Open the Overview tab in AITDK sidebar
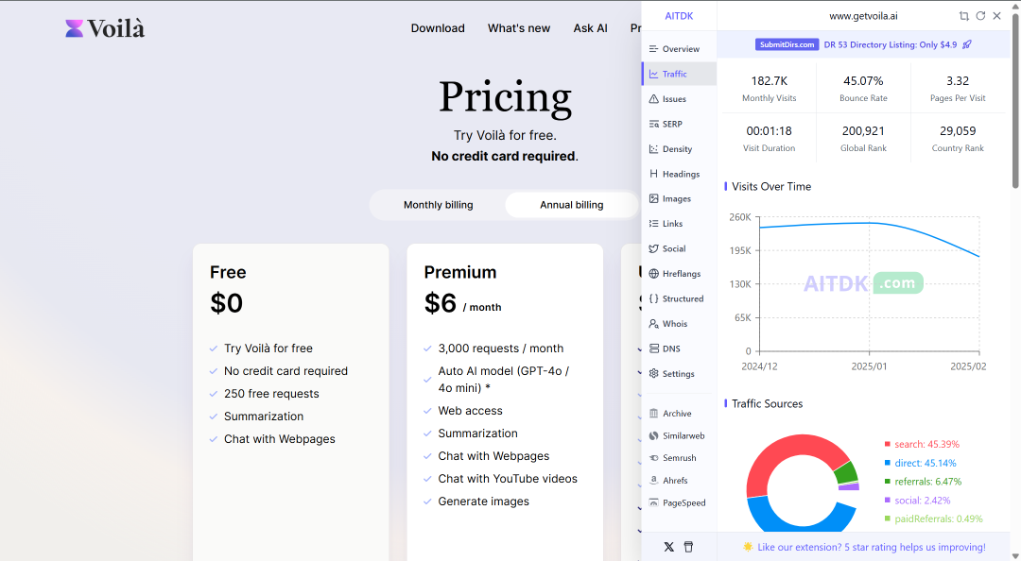 point(679,49)
